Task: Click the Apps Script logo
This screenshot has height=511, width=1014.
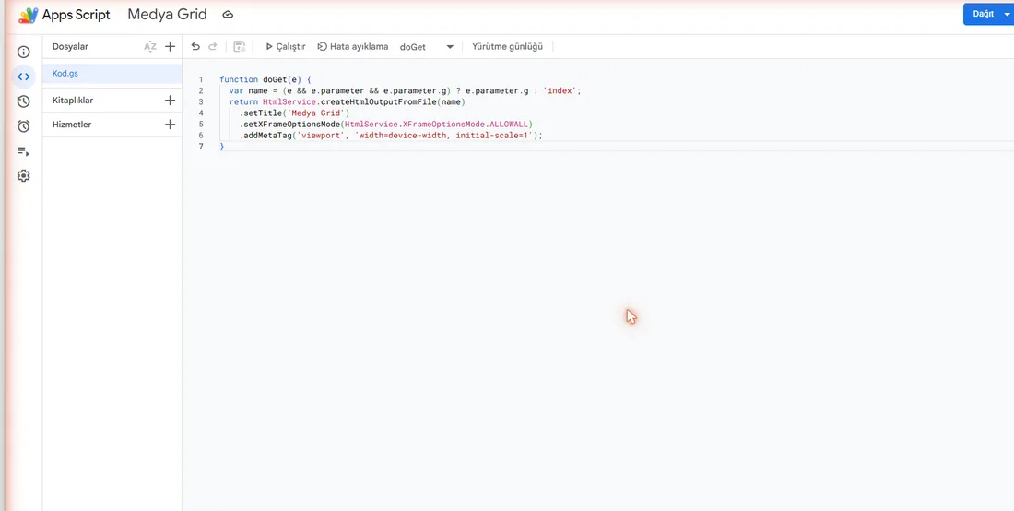Action: (x=28, y=14)
